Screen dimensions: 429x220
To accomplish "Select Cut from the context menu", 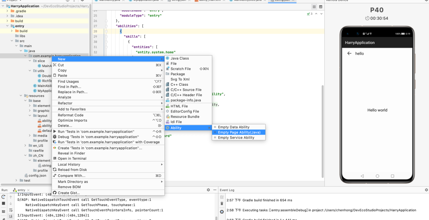I will click(x=108, y=65).
